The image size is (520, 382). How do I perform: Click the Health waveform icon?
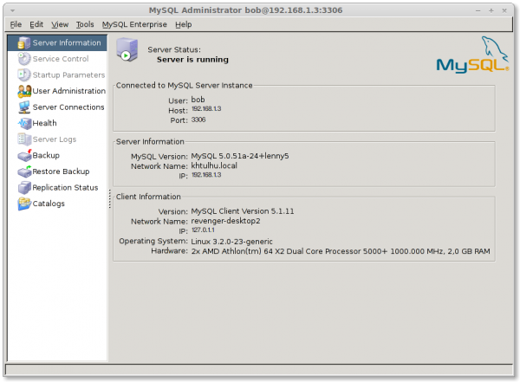coord(24,123)
